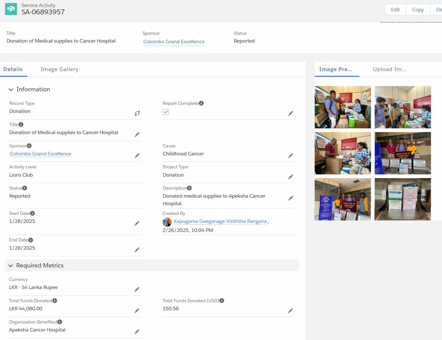Screen dimensions: 442x340
Task: Open photo of stacked medical supply boxes
Action: [403, 199]
